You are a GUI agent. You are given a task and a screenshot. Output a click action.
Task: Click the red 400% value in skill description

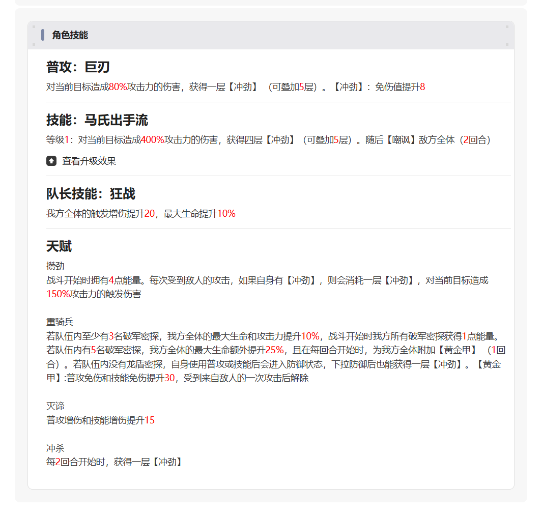pos(153,140)
